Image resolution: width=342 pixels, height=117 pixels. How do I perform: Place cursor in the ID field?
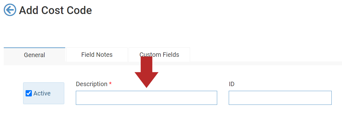click(x=280, y=98)
